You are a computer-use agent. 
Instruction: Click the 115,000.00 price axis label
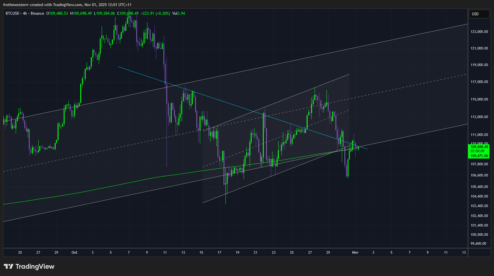pos(480,99)
